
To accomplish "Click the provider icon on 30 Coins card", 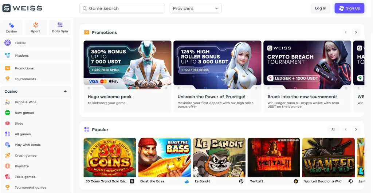I will [x=132, y=181].
